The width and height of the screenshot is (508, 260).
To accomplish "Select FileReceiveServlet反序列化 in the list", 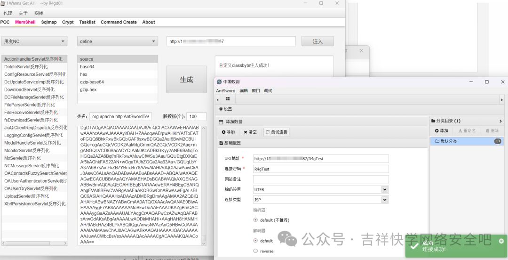I will [x=34, y=112].
